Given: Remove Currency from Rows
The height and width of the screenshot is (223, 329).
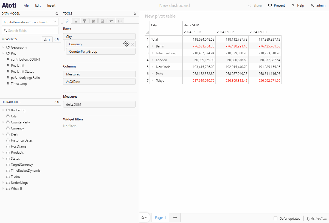Looking at the screenshot, I should coord(133,44).
